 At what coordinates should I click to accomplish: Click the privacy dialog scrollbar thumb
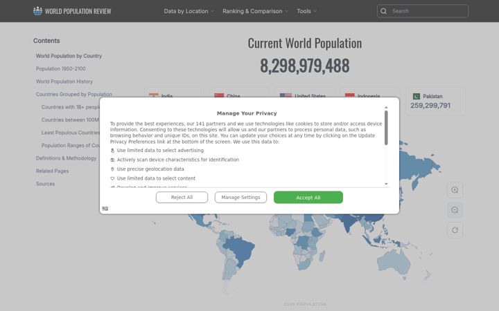(386, 128)
